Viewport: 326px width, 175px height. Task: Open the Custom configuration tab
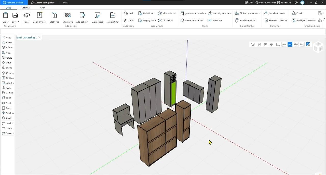[x=43, y=3]
